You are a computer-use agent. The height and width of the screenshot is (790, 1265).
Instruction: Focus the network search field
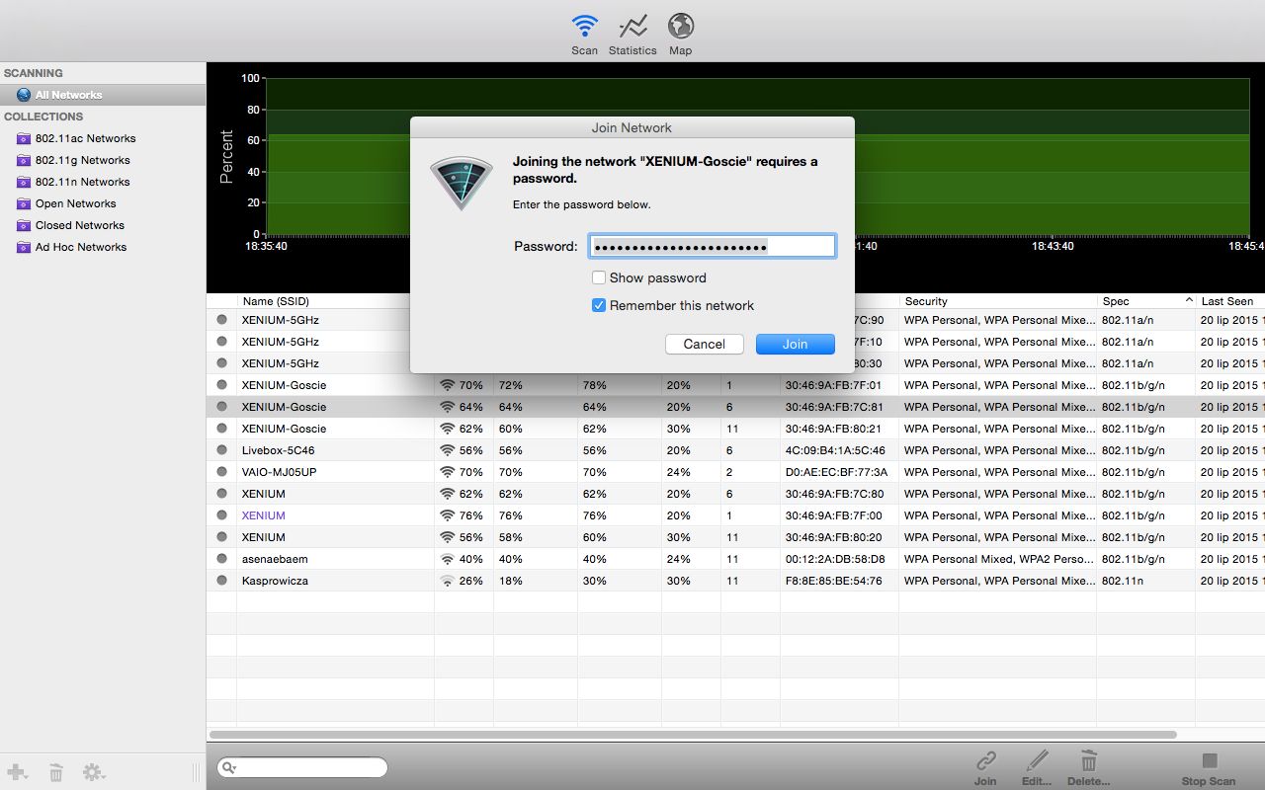(x=302, y=767)
